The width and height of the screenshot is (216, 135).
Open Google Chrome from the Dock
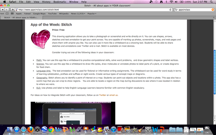(x=51, y=130)
